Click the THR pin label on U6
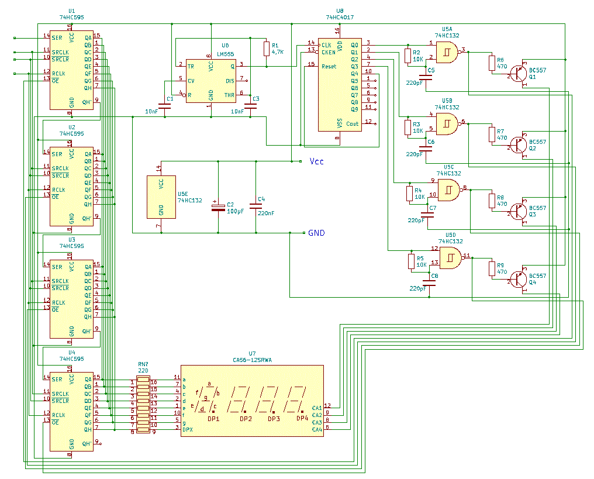 (x=229, y=95)
